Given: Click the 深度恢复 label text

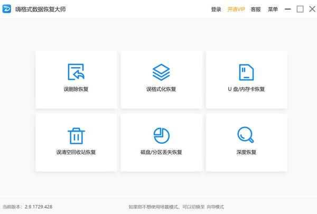Looking at the screenshot, I should pyautogui.click(x=246, y=152).
